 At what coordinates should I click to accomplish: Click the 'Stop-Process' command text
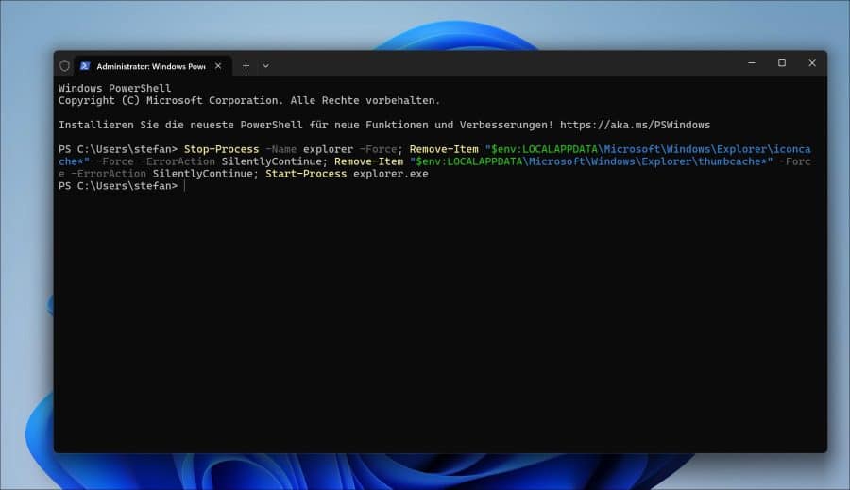[222, 149]
